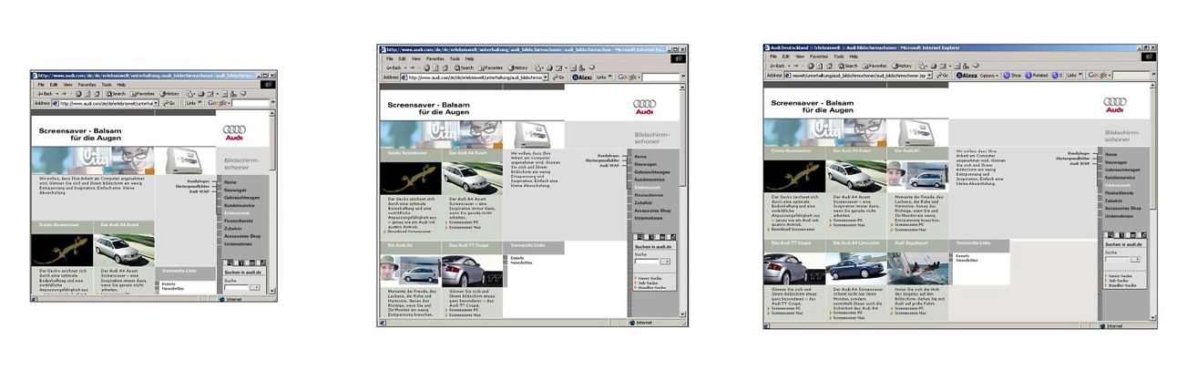The image size is (1197, 381).
Task: Open the address bar dropdown in the middle window
Action: tap(546, 77)
